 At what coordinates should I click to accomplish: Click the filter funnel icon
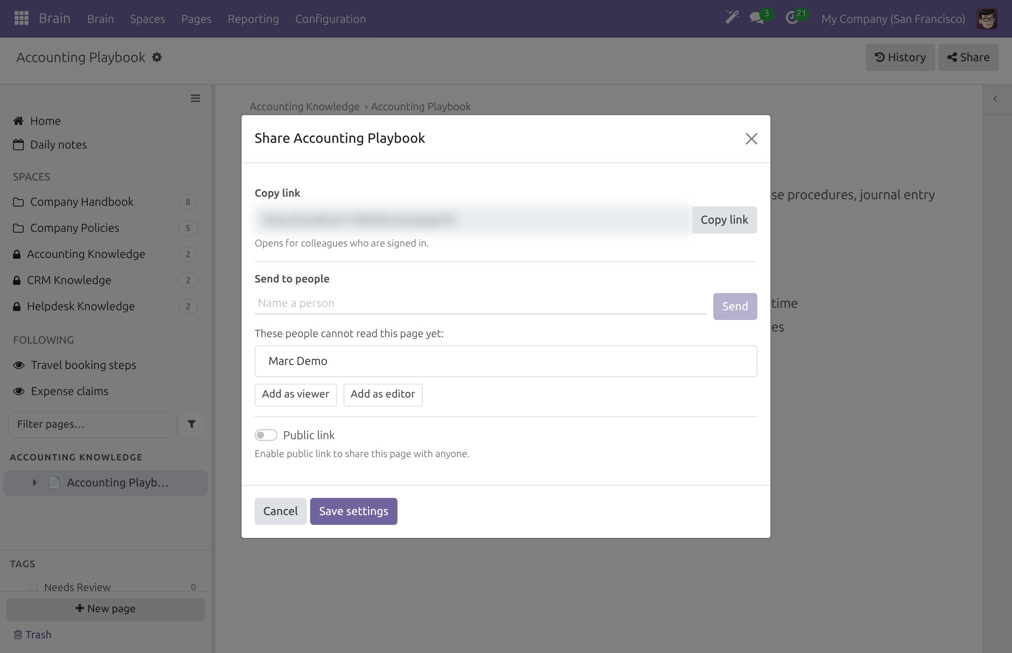[192, 424]
